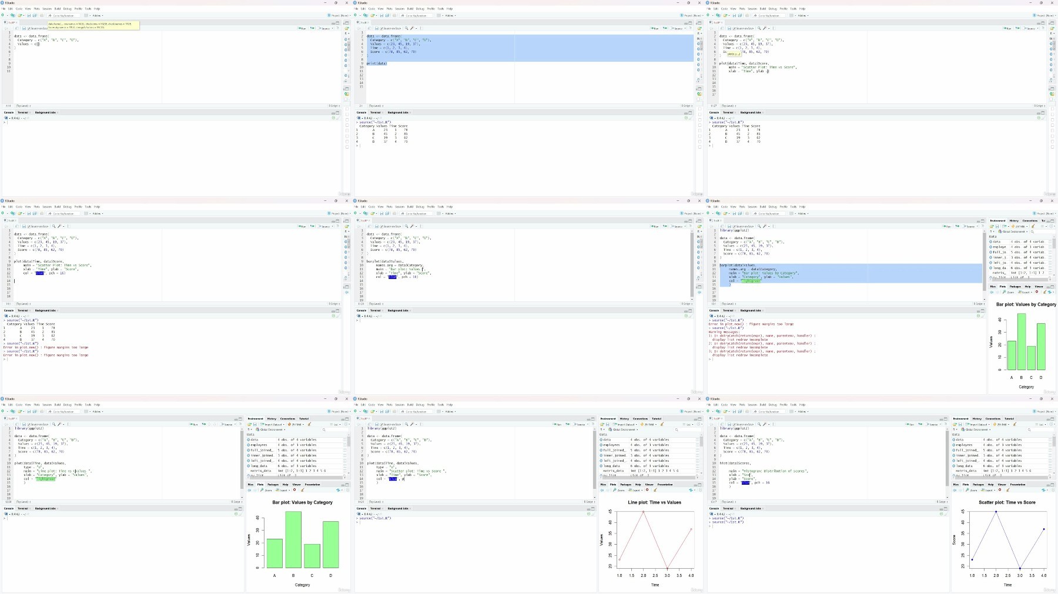Click Zoom plot icon in Line plot window
Viewport: 1058px width, 594px height.
tap(618, 490)
